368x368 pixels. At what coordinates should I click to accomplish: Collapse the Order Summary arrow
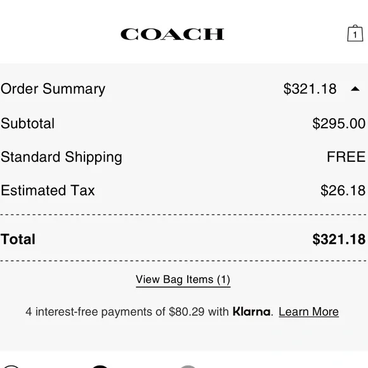355,89
